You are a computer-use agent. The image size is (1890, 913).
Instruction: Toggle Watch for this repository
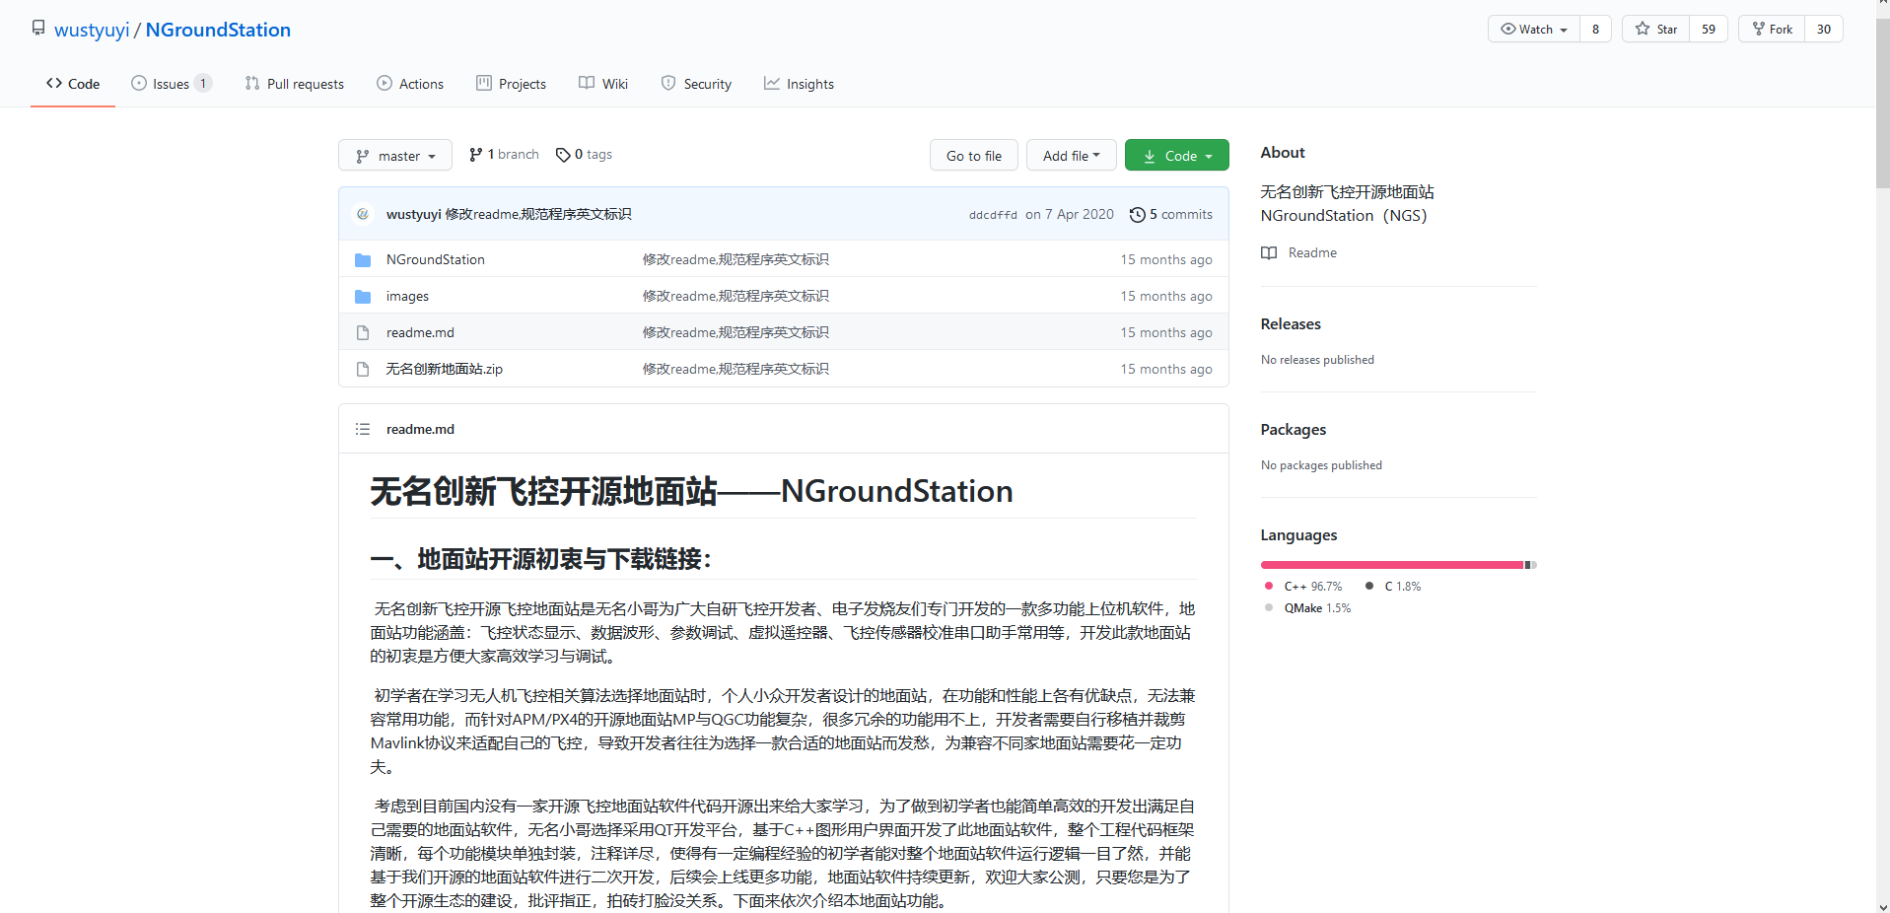pyautogui.click(x=1532, y=29)
